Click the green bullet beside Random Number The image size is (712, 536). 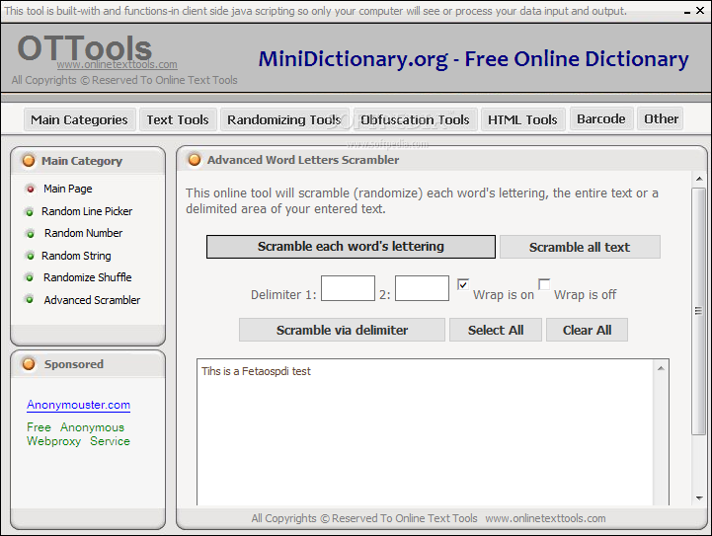click(31, 234)
